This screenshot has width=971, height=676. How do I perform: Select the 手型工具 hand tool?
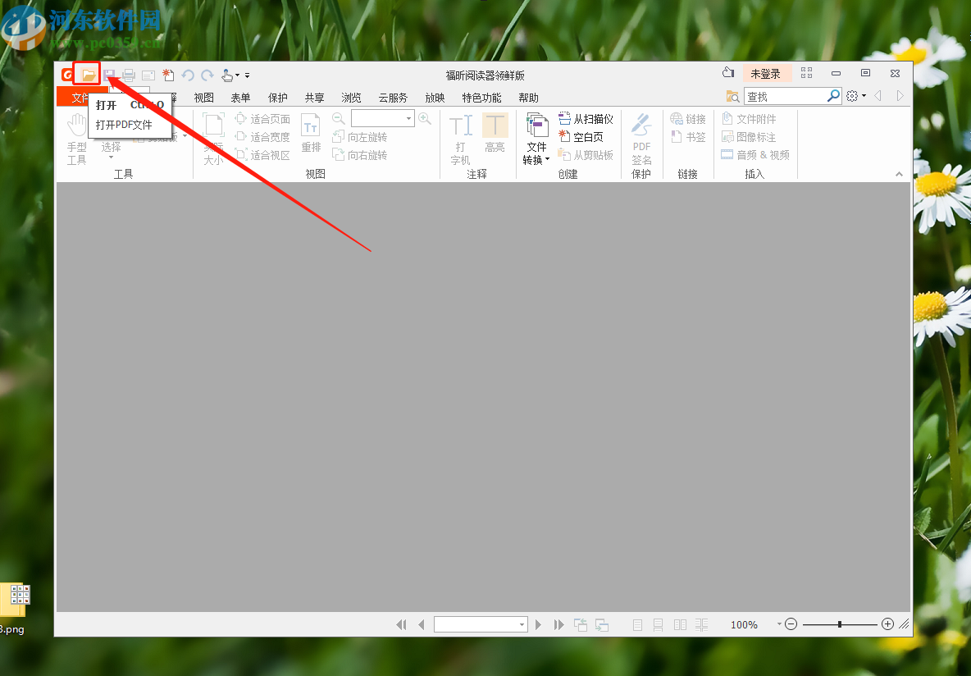pyautogui.click(x=77, y=139)
